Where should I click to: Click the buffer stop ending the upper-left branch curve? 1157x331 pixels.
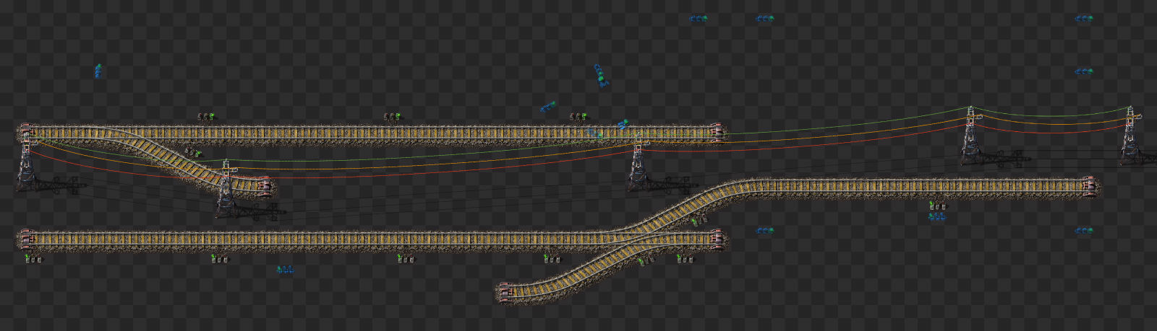tap(264, 186)
